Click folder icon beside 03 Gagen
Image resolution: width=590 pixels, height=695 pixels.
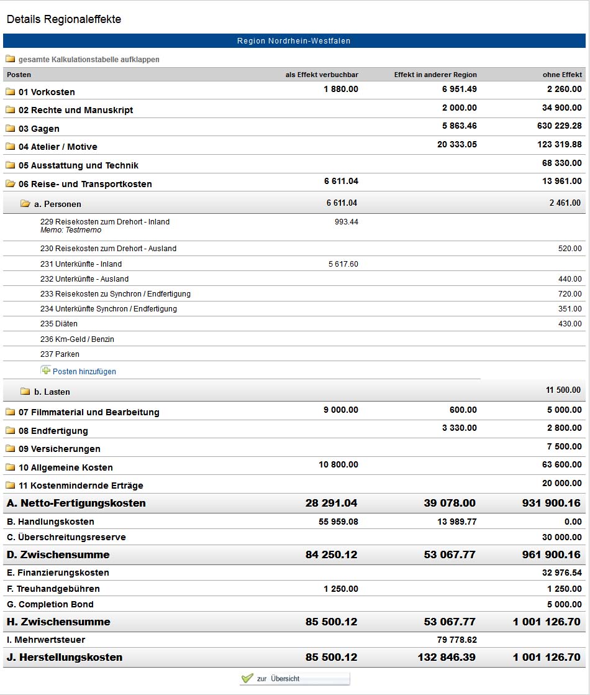pos(10,129)
